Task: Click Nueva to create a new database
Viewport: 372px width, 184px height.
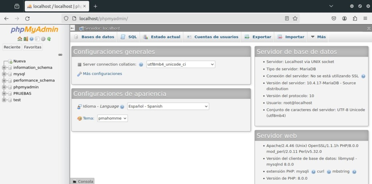Action: point(19,61)
